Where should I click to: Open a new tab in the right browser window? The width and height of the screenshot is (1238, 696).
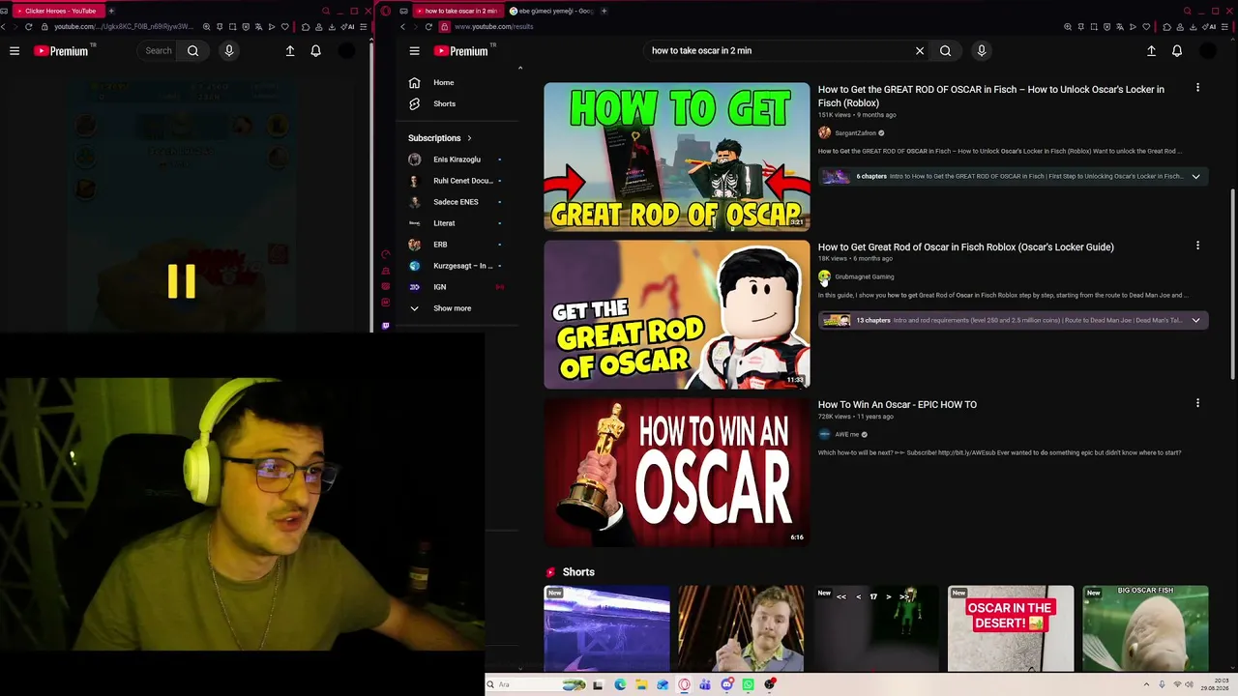tap(604, 11)
